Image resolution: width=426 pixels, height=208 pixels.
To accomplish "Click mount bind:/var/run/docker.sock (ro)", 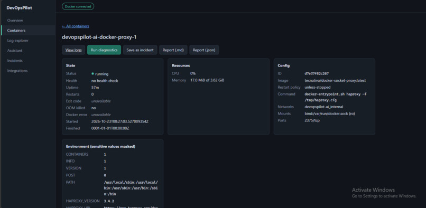I will (x=330, y=114).
